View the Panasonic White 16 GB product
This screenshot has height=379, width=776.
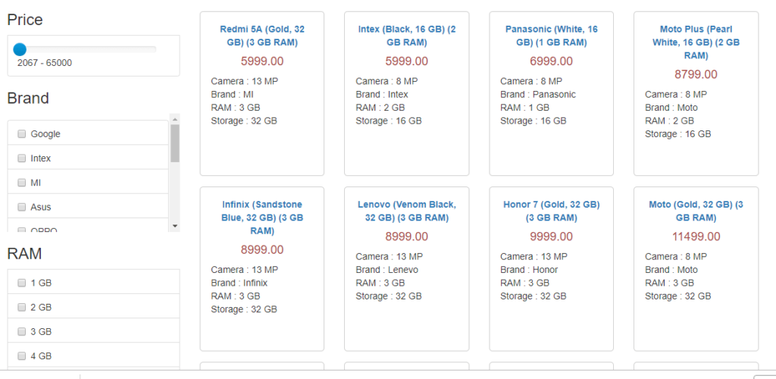(552, 36)
